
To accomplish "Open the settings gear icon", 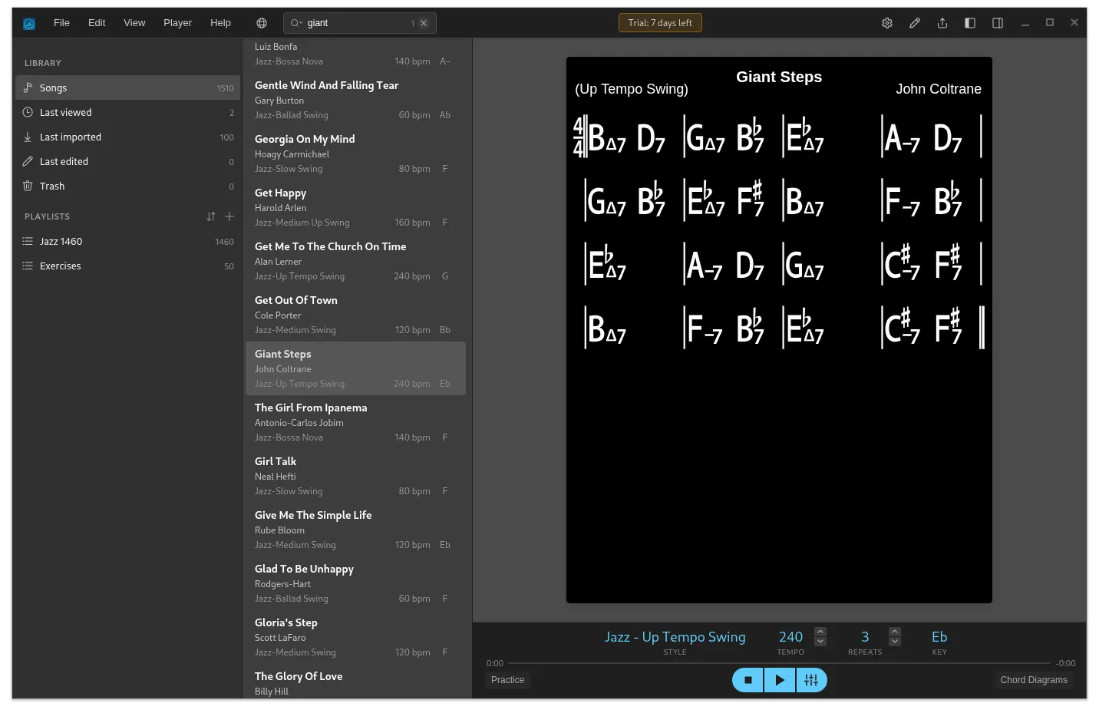I will 887,23.
